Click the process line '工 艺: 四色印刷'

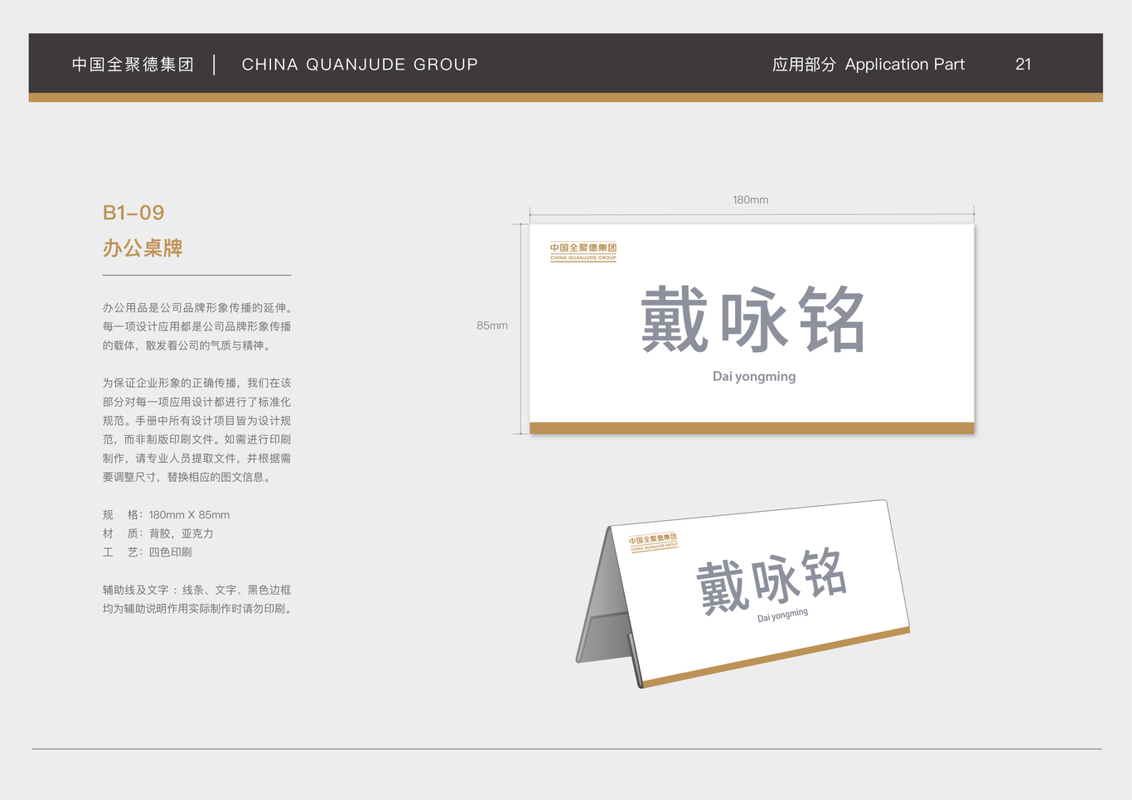pos(148,552)
